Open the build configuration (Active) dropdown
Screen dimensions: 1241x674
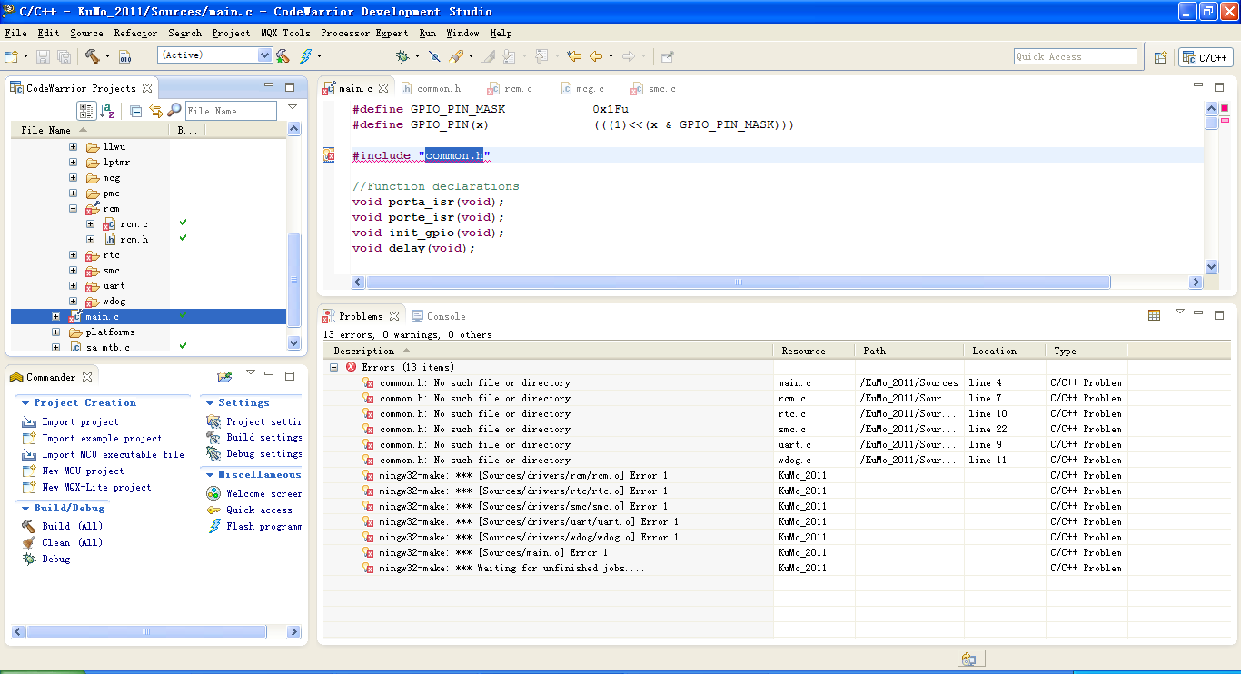(264, 55)
